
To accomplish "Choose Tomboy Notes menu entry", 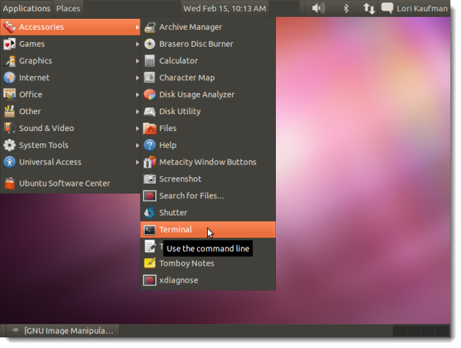I will pyautogui.click(x=208, y=264).
